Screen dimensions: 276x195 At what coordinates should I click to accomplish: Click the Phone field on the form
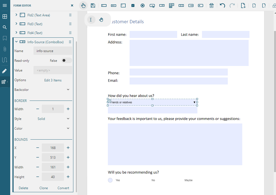(x=179, y=72)
